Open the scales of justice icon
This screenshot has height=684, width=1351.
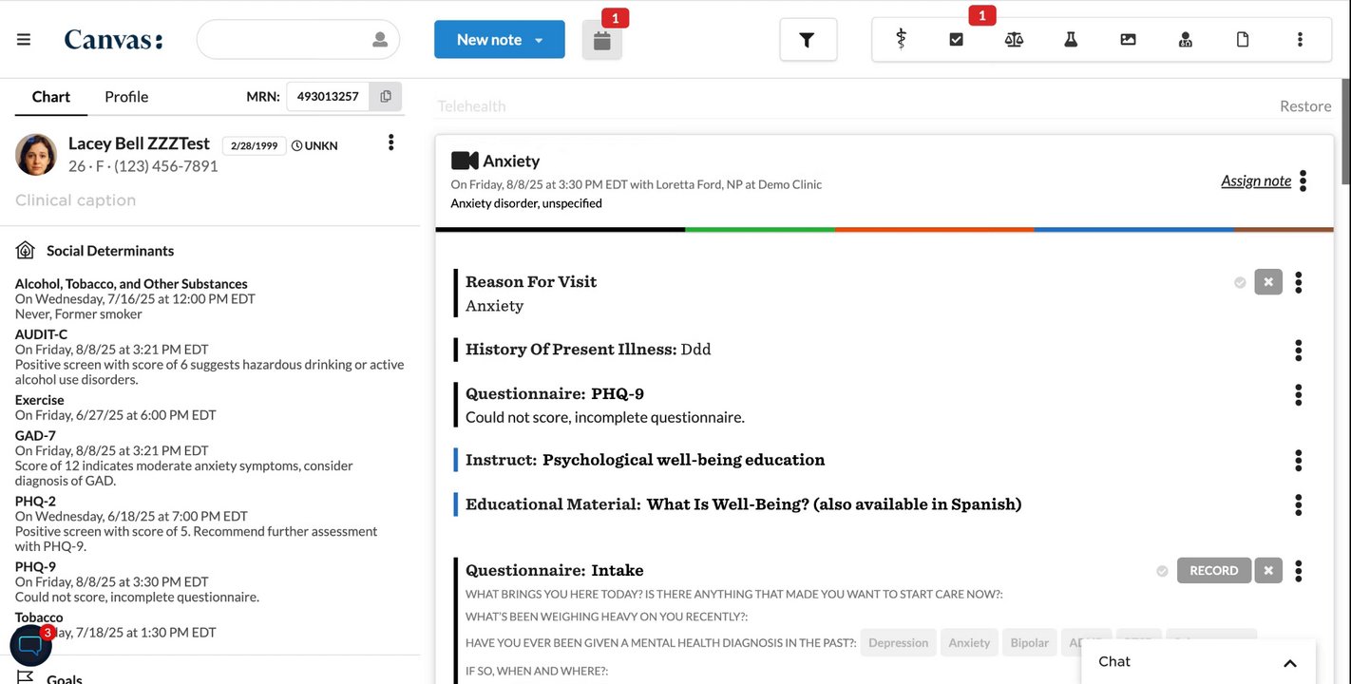pos(1014,39)
